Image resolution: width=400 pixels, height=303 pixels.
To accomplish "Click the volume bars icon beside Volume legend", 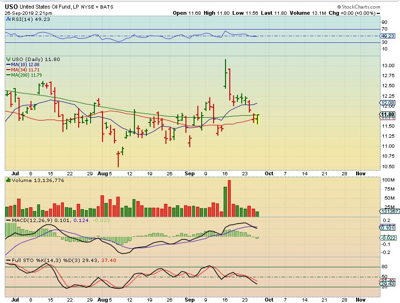I will 9,180.
